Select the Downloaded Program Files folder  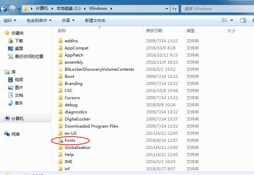coord(91,126)
